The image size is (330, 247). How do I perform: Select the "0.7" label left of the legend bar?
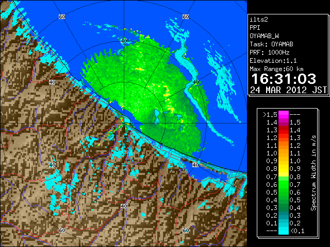pyautogui.click(x=272, y=177)
